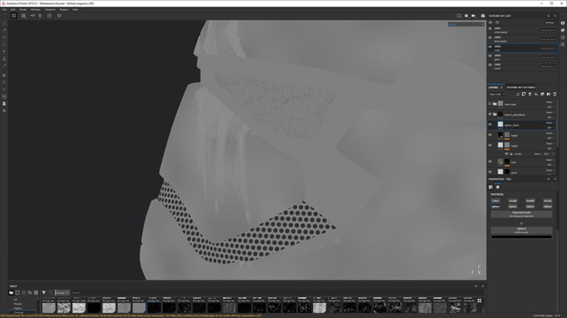Toggle the height material channel button

(530, 201)
